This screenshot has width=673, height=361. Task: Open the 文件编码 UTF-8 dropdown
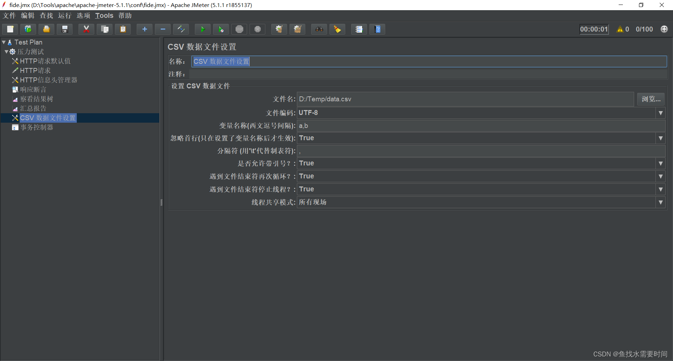[x=660, y=113]
